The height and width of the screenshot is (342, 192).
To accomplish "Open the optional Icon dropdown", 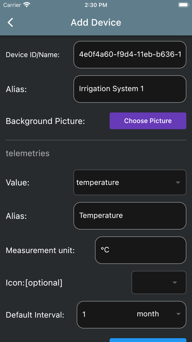I will 159,283.
